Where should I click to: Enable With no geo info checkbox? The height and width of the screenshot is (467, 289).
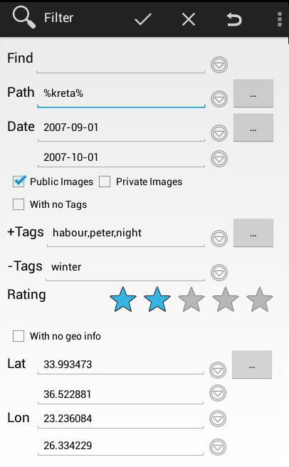pyautogui.click(x=19, y=336)
